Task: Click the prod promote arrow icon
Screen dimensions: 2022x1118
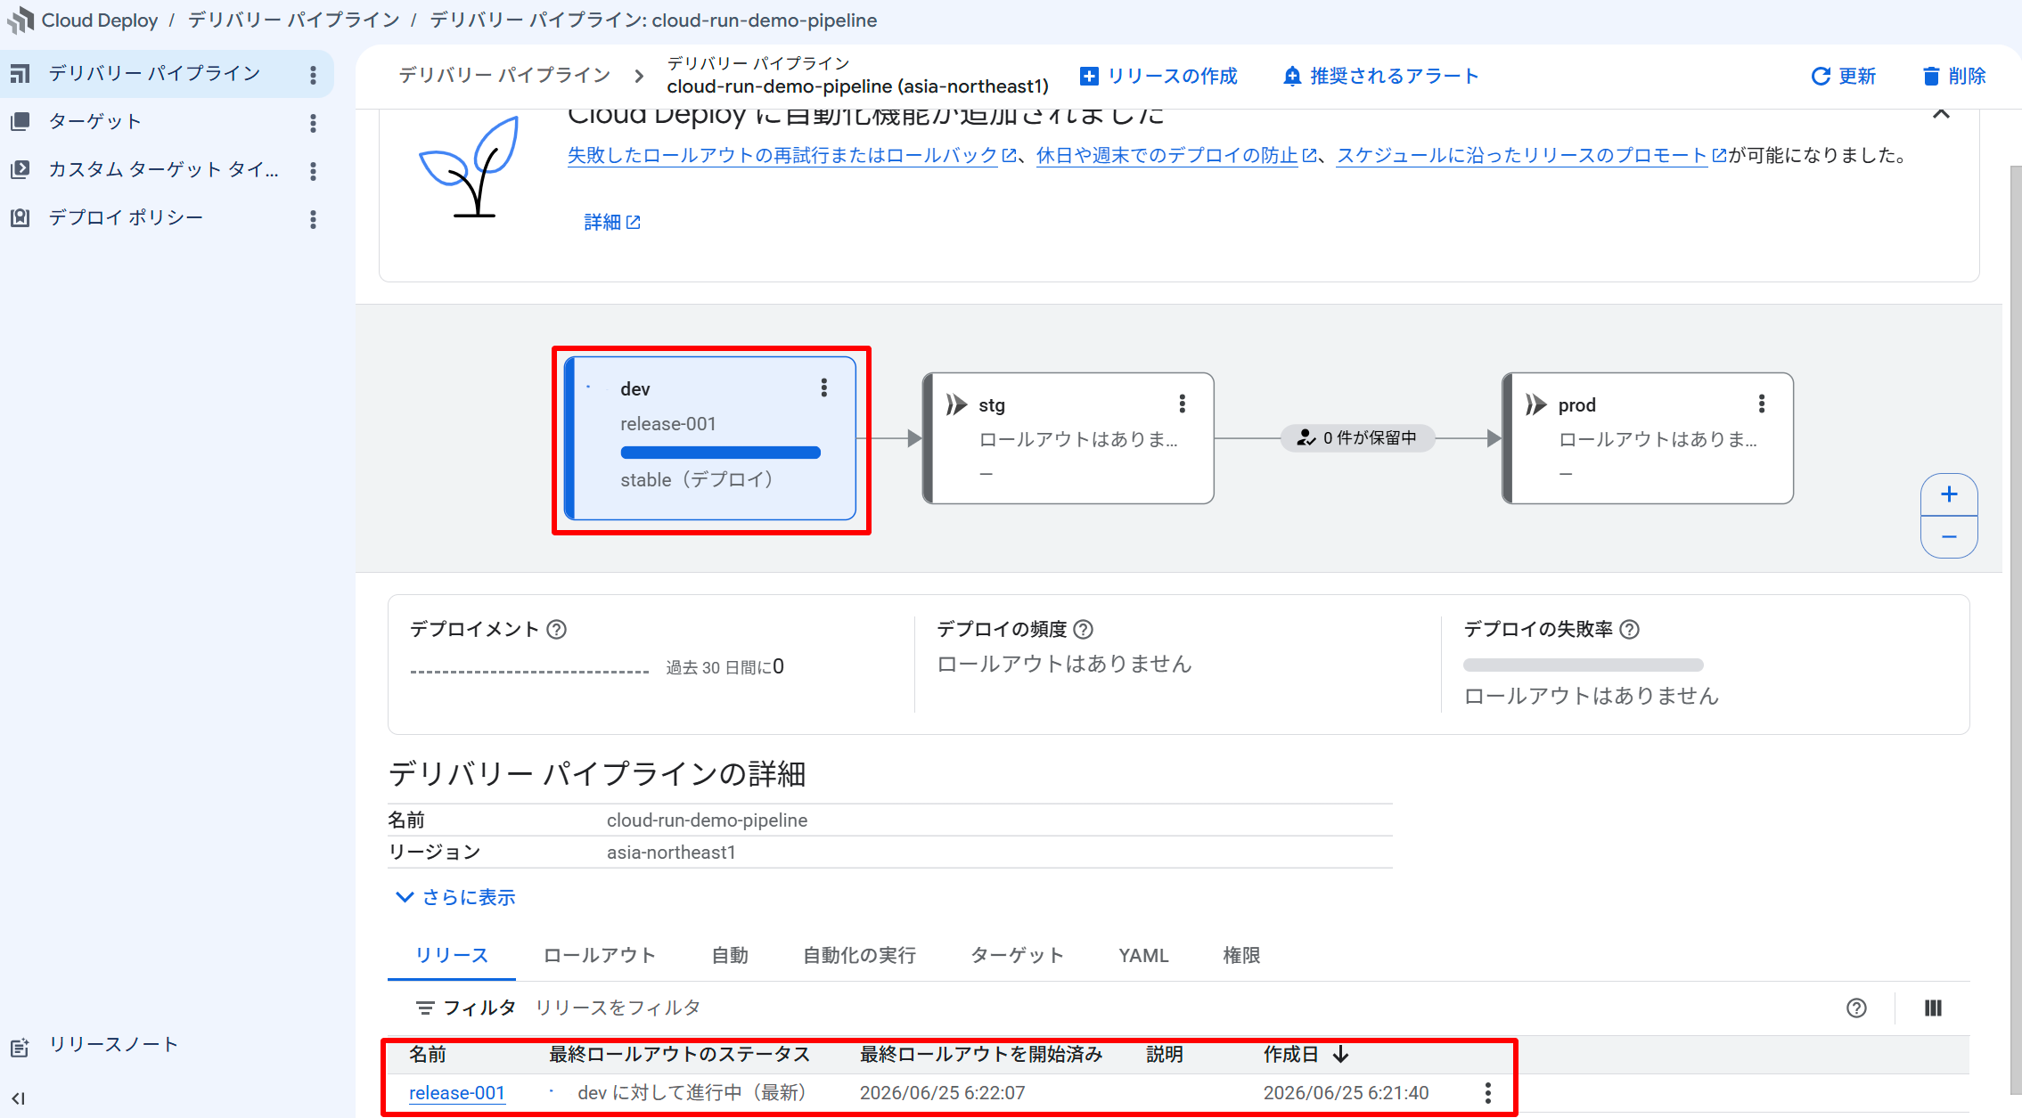Action: click(1535, 404)
